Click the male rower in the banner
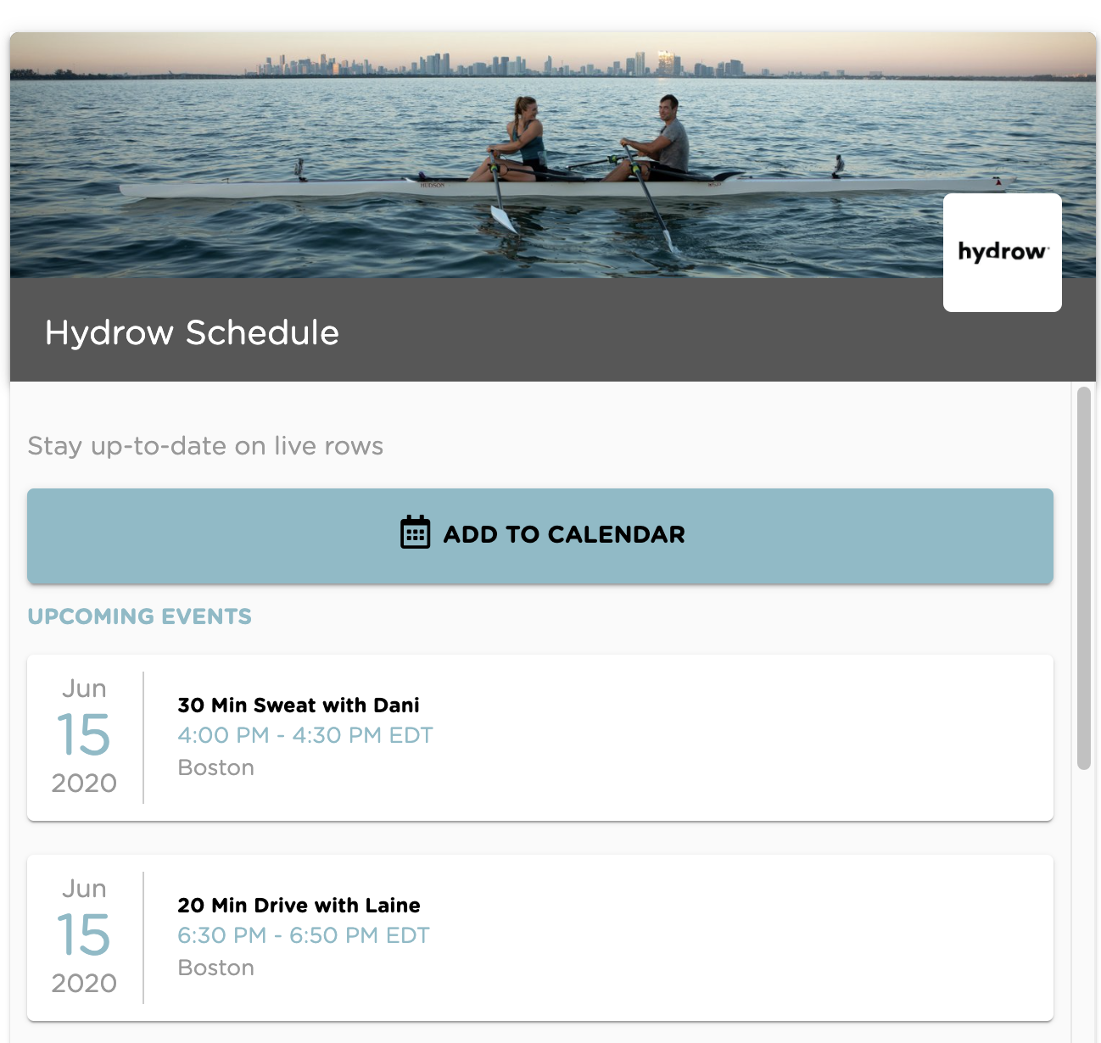Image resolution: width=1101 pixels, height=1043 pixels. (x=654, y=140)
